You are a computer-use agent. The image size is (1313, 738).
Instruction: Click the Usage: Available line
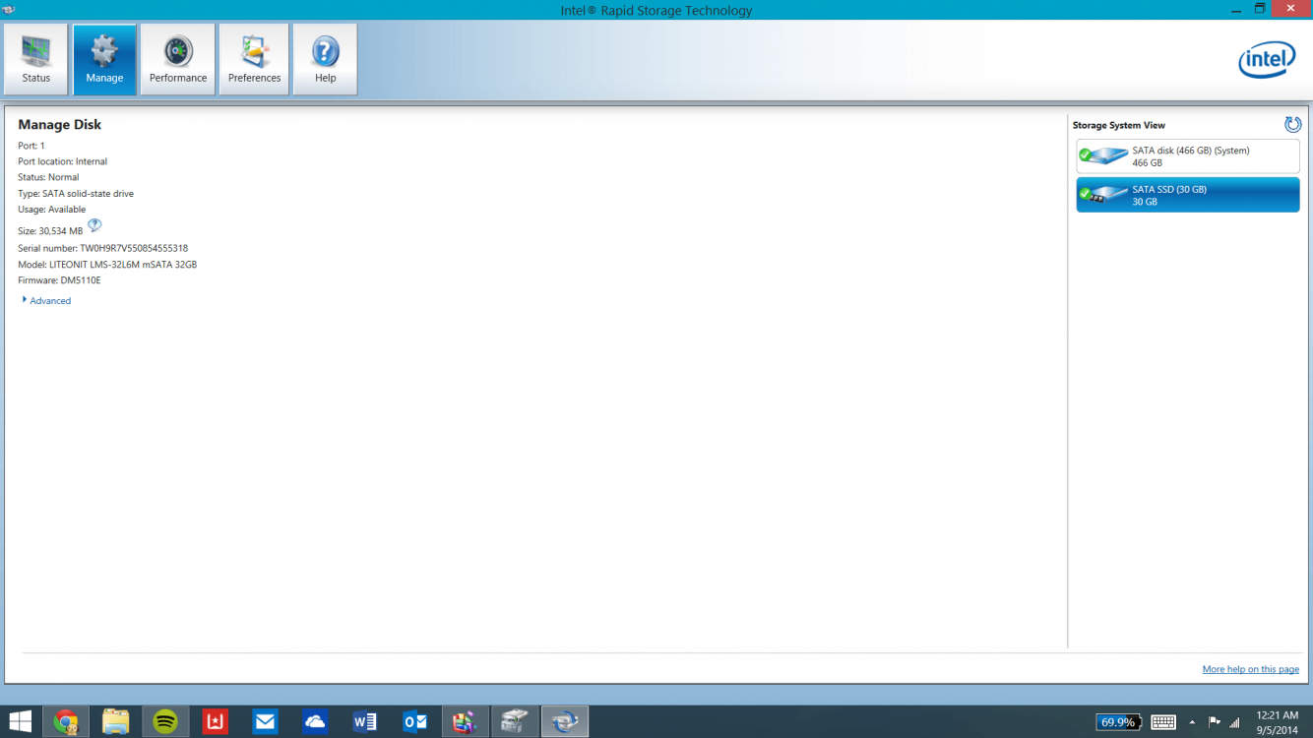pos(51,210)
